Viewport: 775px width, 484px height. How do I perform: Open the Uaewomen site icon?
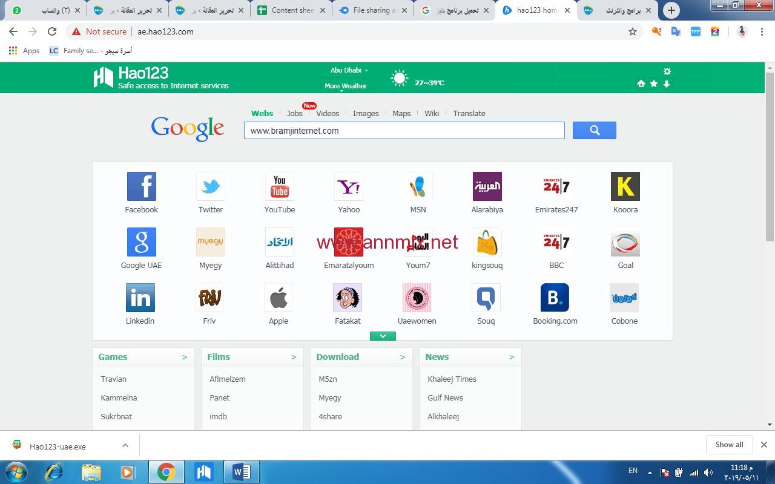(x=417, y=298)
